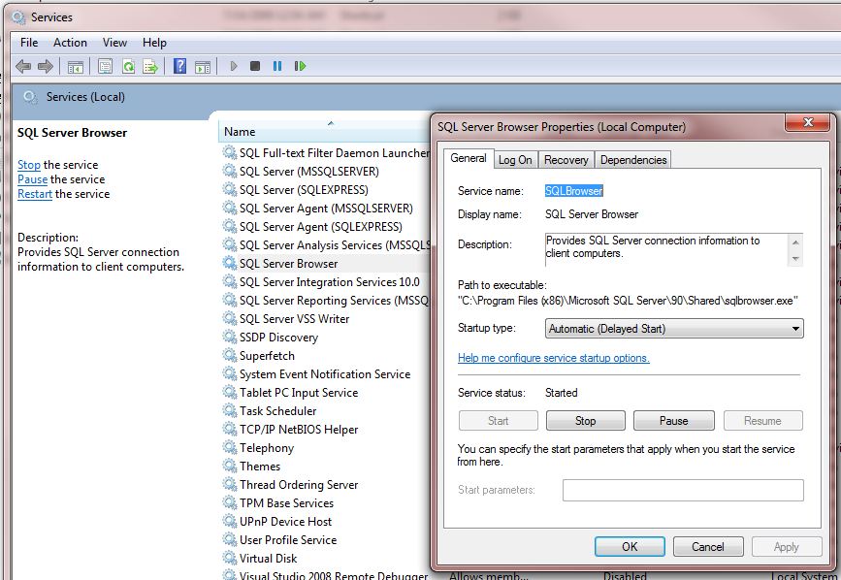Click gear icon beside Task Scheduler

pyautogui.click(x=230, y=410)
